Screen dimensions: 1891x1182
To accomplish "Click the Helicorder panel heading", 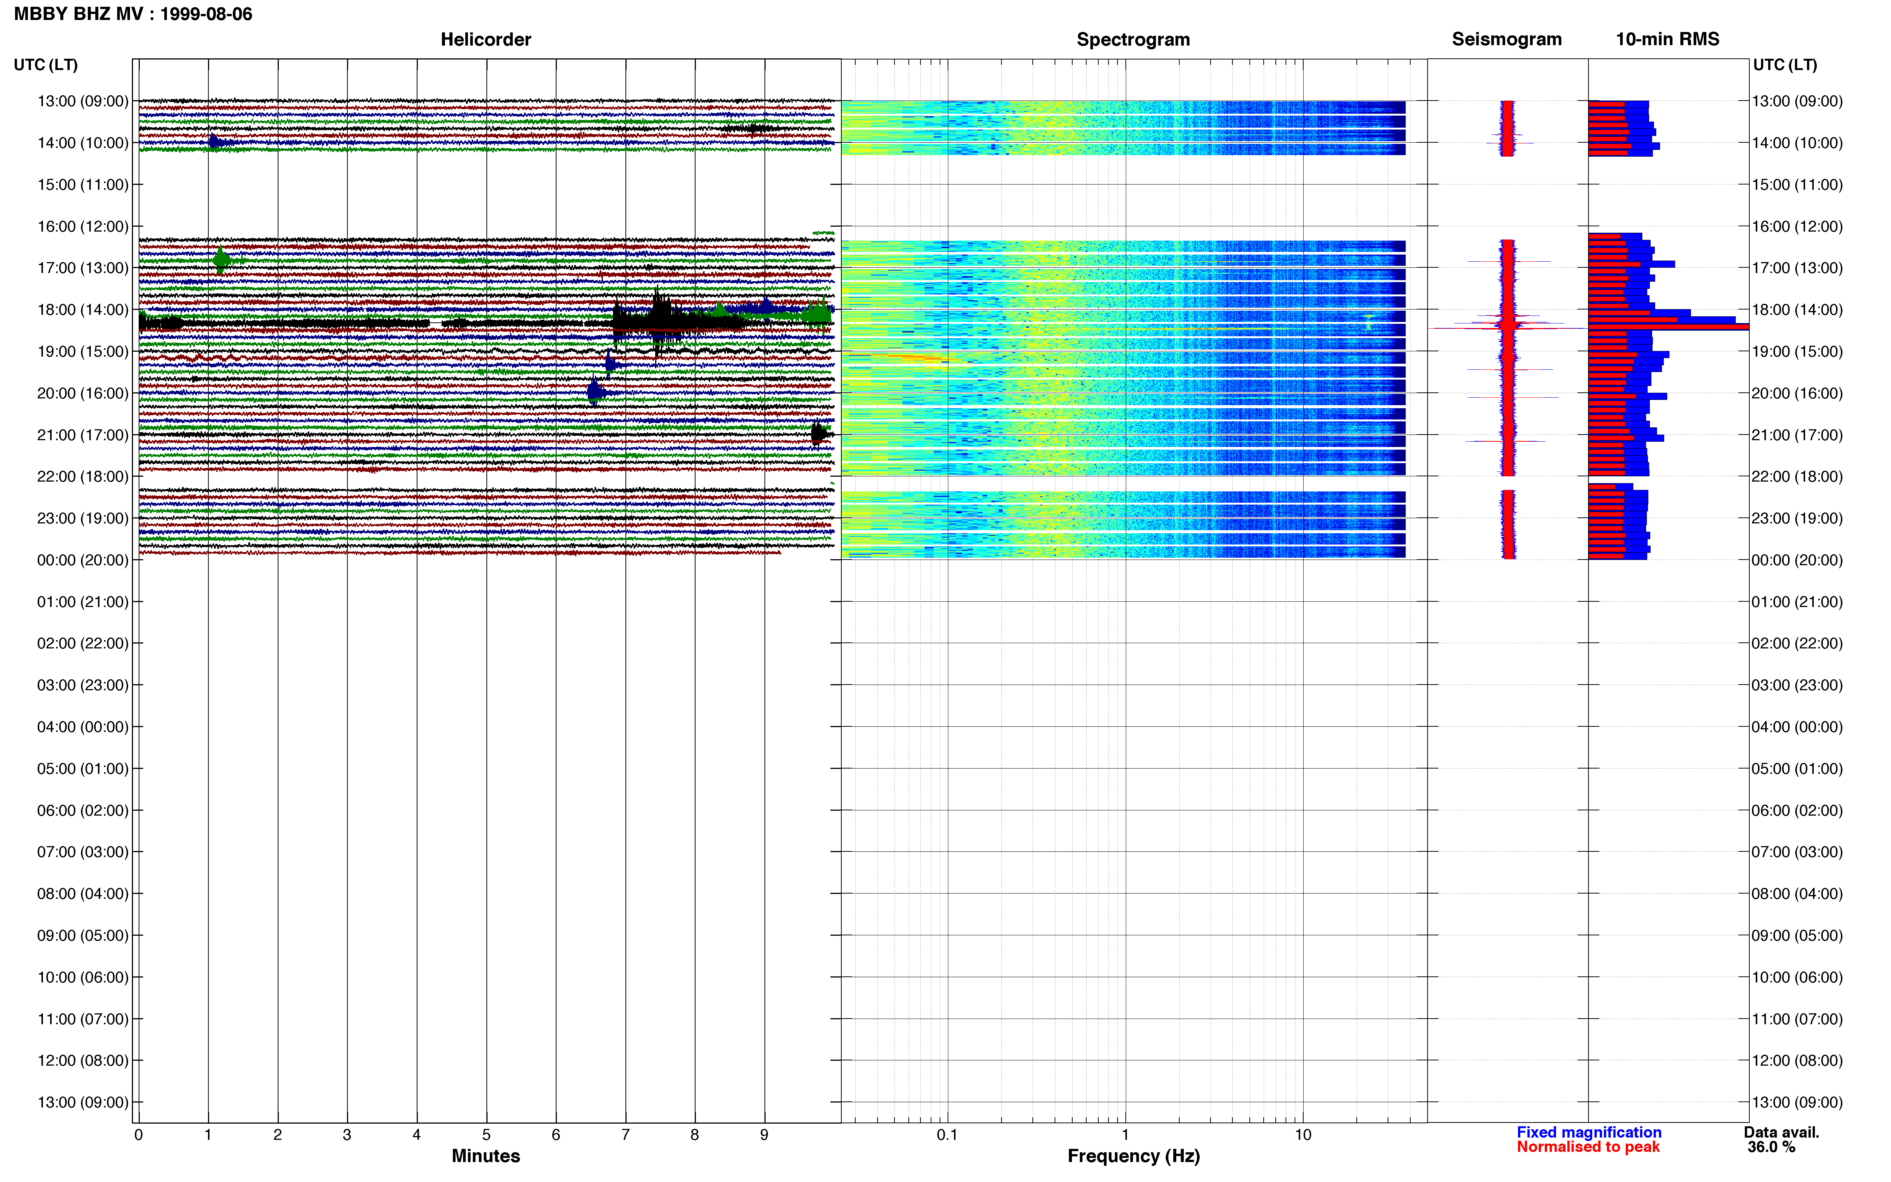I will (x=486, y=39).
